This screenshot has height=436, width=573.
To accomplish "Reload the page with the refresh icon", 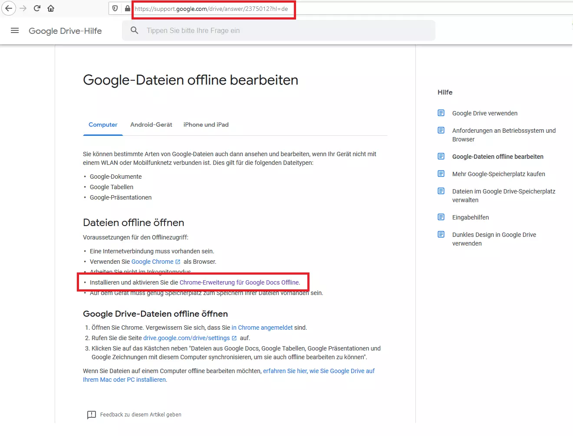I will (x=37, y=8).
